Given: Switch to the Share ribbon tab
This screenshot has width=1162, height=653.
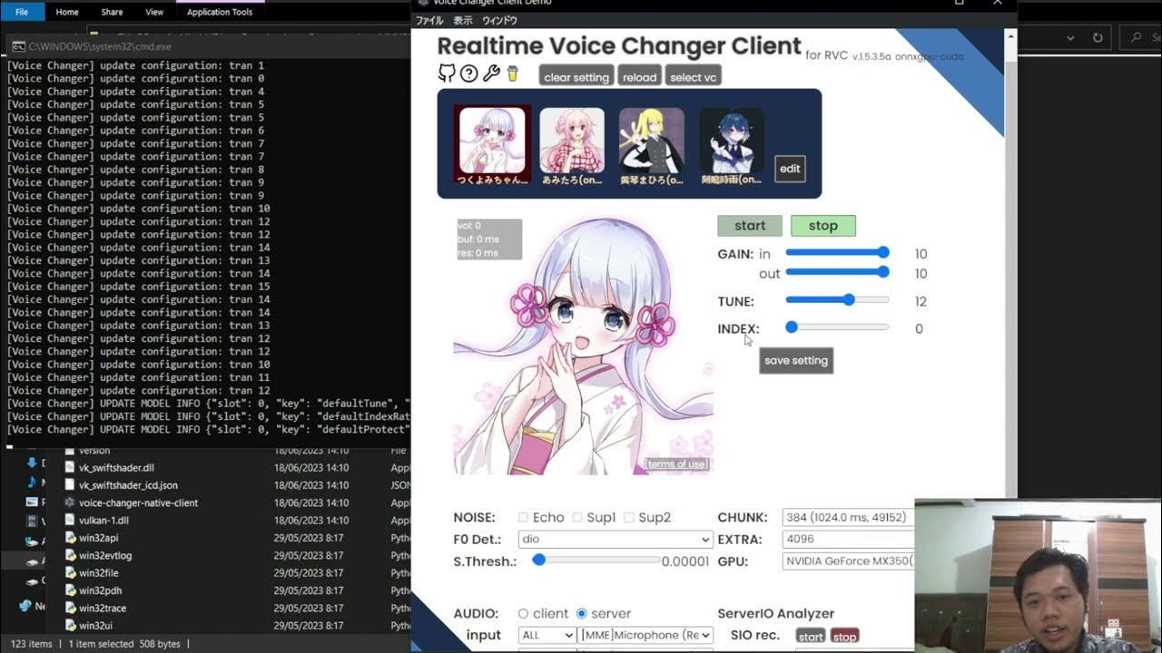Looking at the screenshot, I should 113,12.
